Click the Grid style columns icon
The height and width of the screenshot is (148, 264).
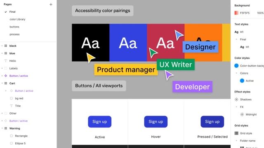click(x=236, y=133)
